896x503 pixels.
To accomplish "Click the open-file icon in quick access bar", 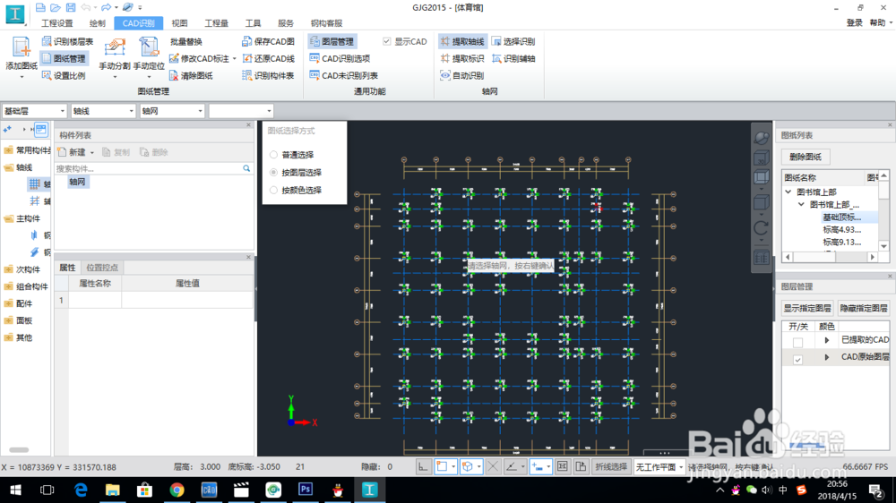I will point(56,7).
